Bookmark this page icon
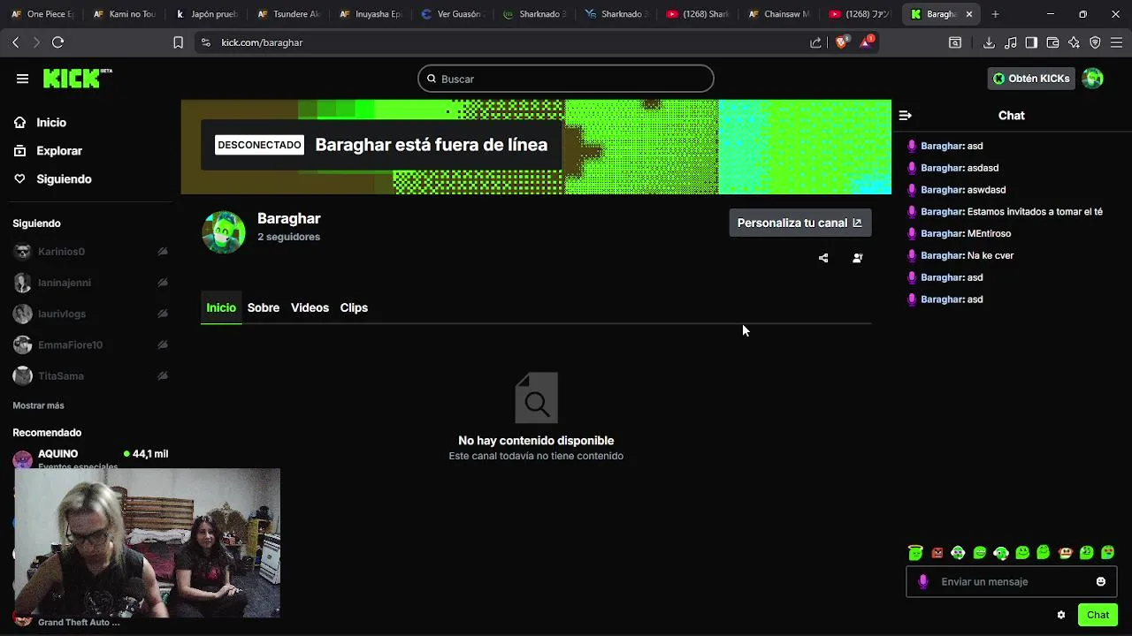The width and height of the screenshot is (1132, 636). 178,42
